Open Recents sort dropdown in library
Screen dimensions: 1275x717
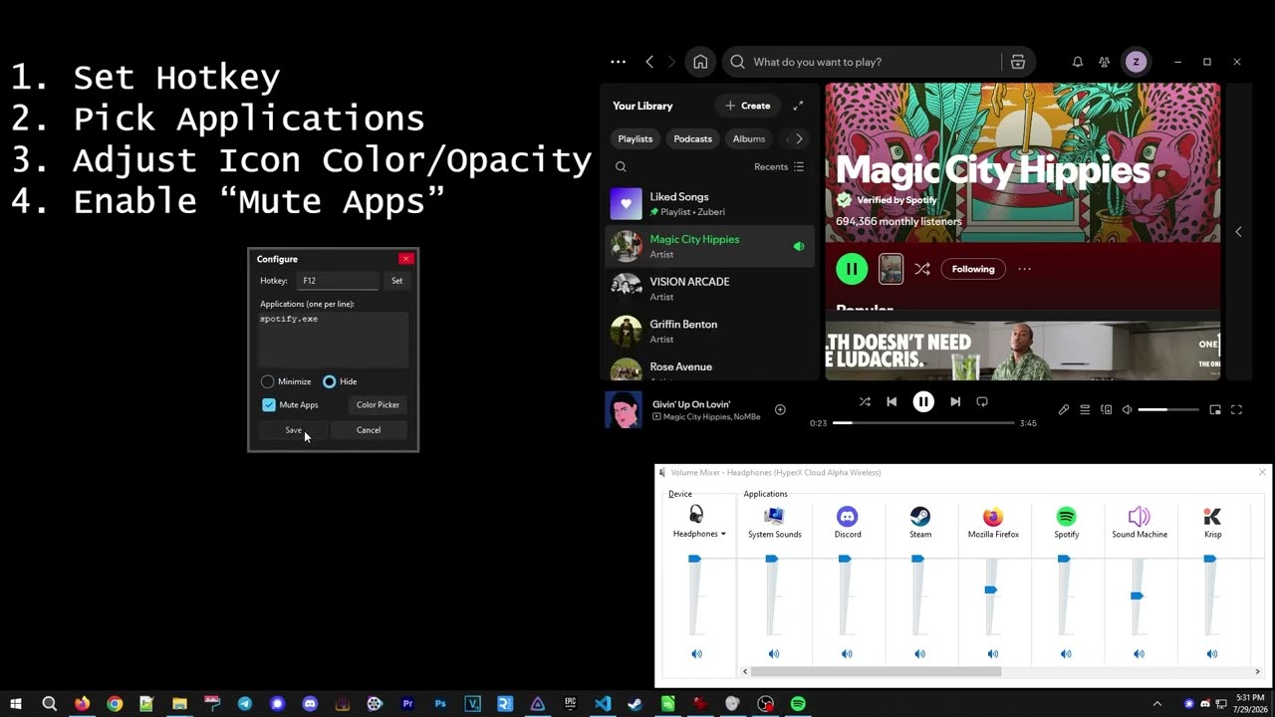coord(779,167)
